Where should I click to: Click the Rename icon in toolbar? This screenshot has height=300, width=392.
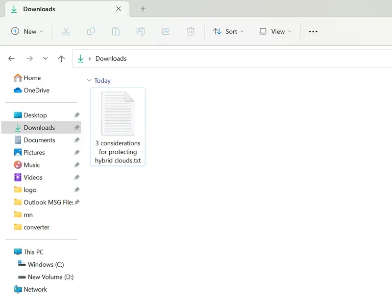(x=141, y=31)
